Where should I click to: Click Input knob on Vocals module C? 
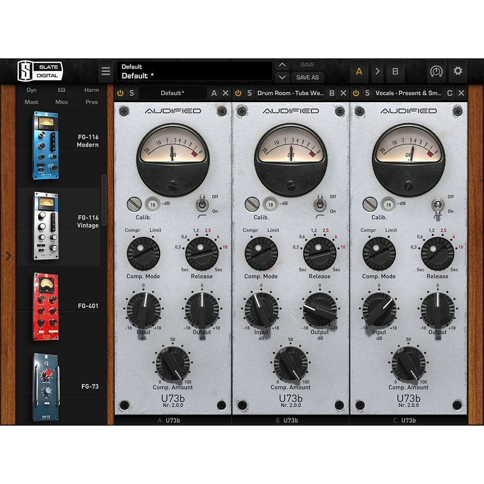tap(379, 309)
